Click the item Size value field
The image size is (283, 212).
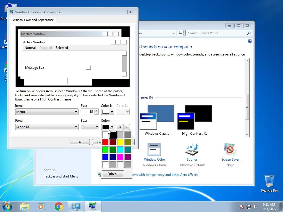(88, 112)
